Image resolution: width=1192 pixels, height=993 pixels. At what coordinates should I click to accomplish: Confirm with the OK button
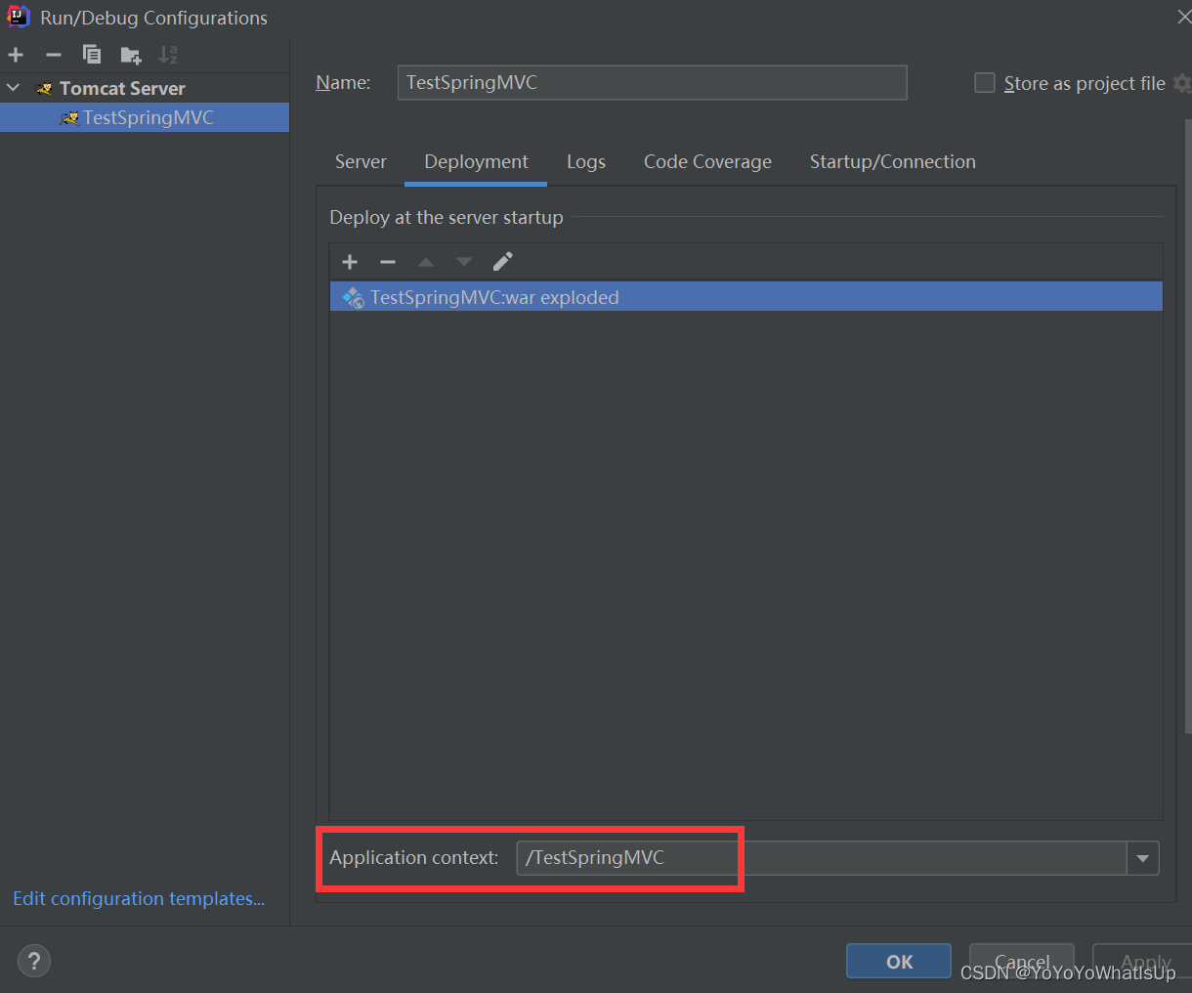click(x=899, y=962)
